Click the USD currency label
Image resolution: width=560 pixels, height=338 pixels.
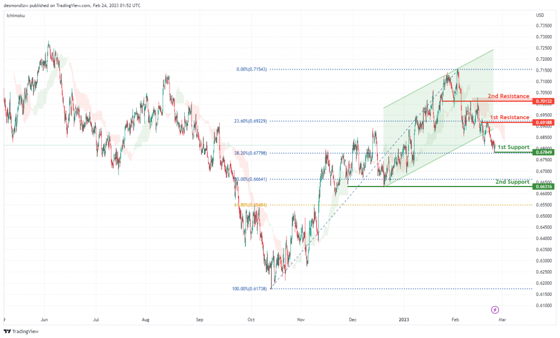click(540, 15)
